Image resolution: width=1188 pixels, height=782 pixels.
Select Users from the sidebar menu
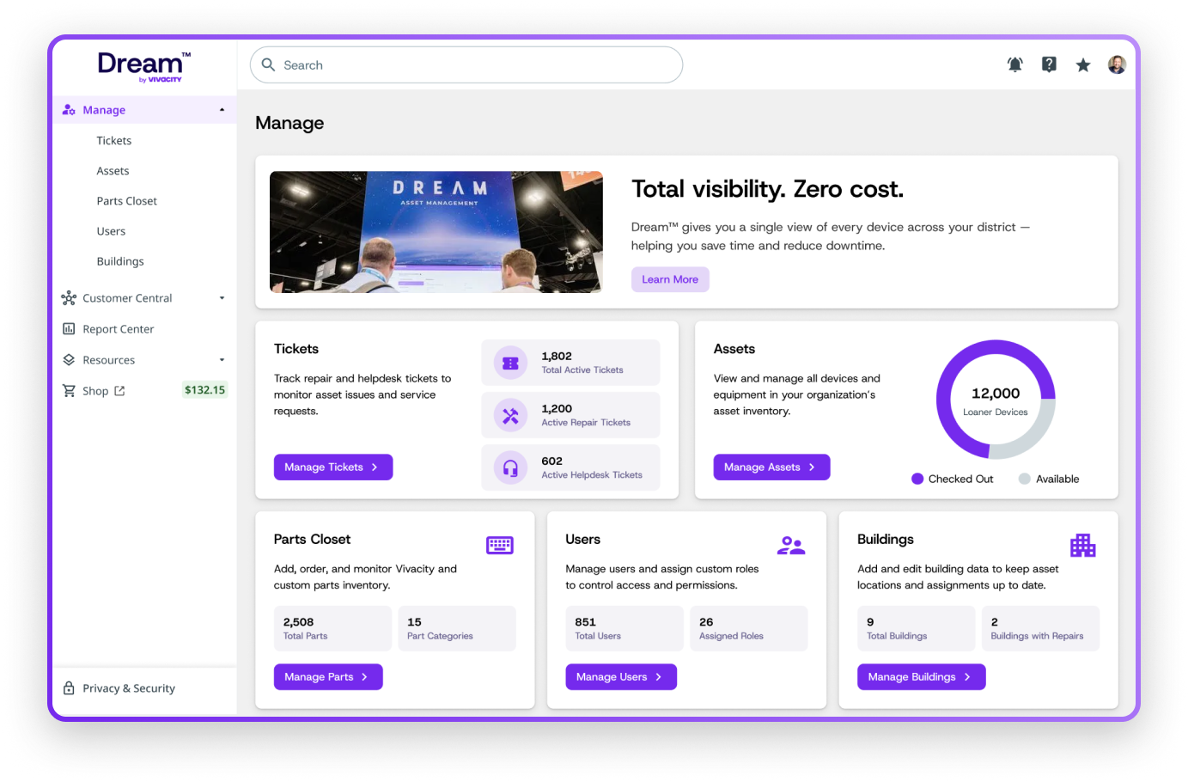pyautogui.click(x=111, y=230)
